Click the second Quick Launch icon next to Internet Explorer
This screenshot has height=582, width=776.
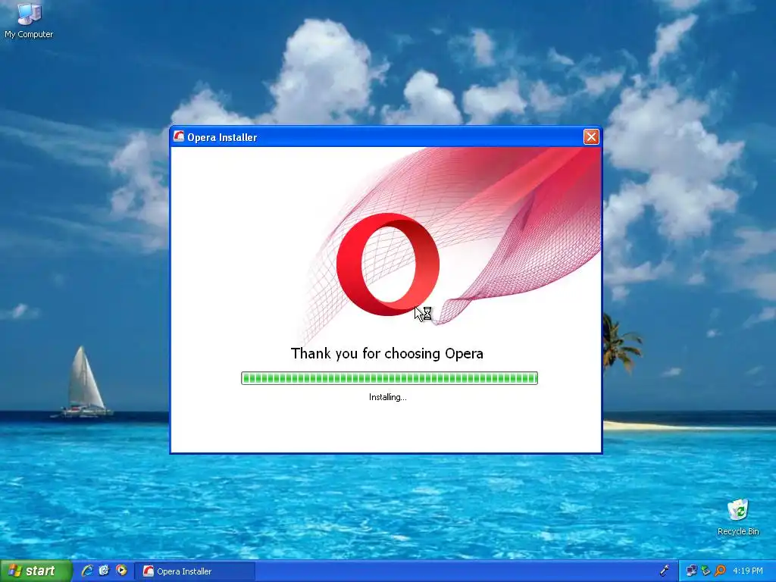[x=104, y=571]
